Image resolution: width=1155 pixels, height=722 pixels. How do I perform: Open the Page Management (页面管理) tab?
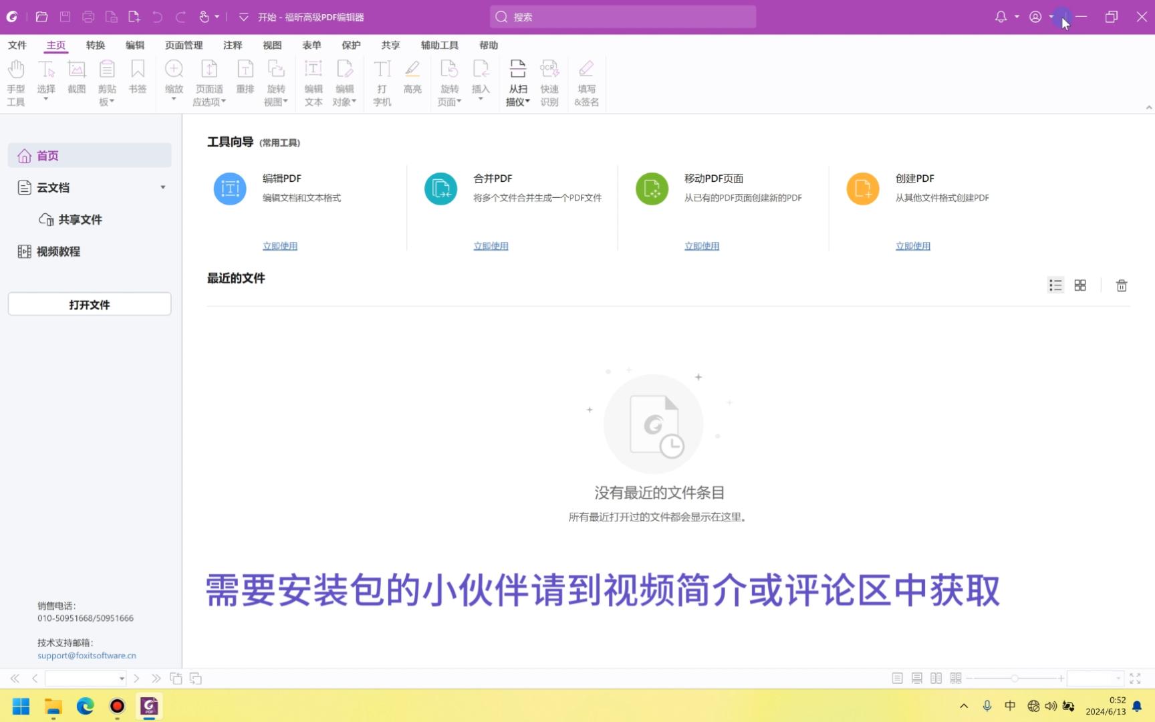click(x=184, y=45)
